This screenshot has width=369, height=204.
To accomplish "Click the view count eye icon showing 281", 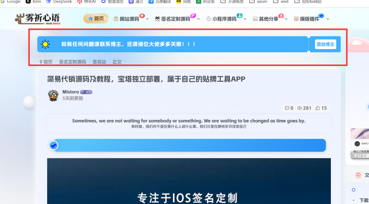I will click(x=299, y=108).
